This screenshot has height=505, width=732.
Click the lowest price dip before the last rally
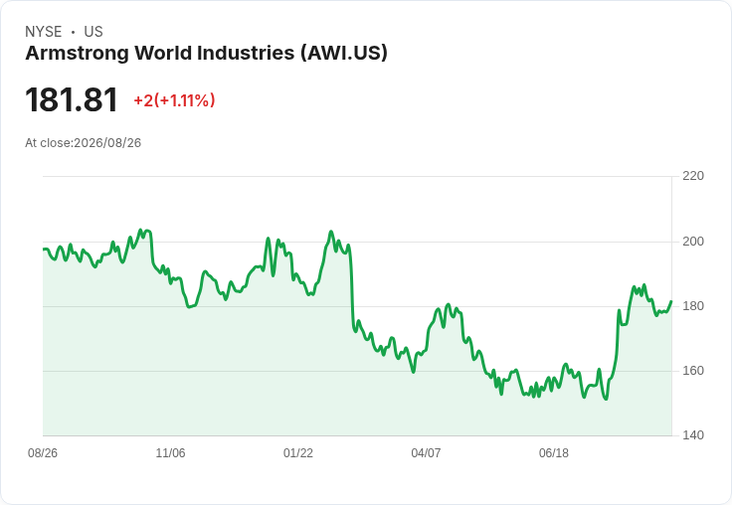(606, 399)
